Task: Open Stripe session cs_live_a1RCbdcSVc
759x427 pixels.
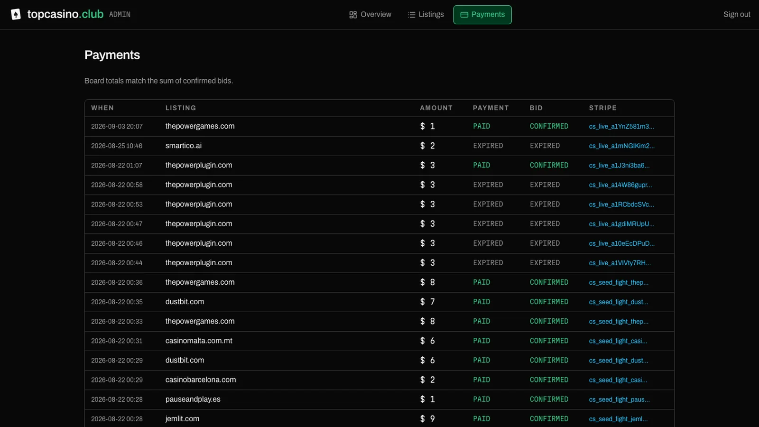Action: pyautogui.click(x=621, y=204)
